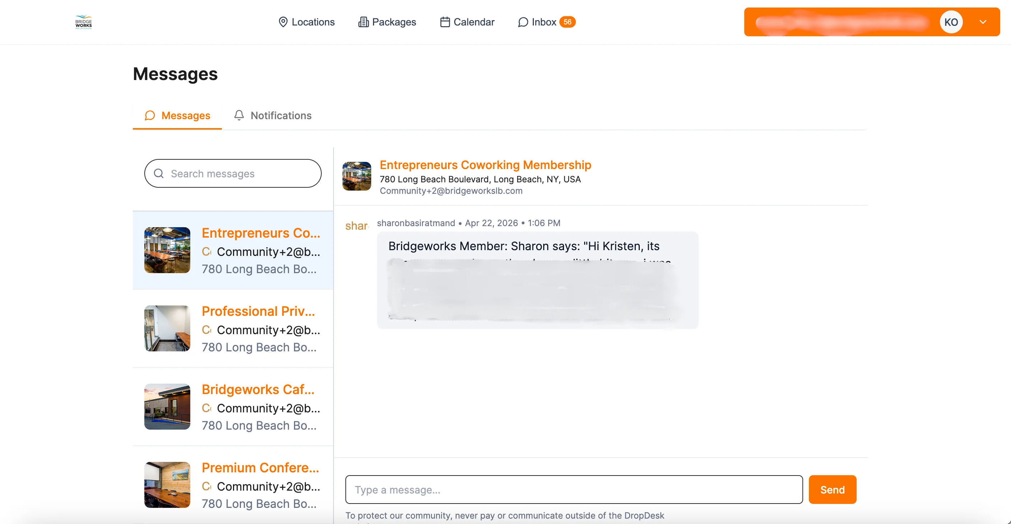Click the Premium Conference room thumbnail
The height and width of the screenshot is (524, 1011).
tap(167, 485)
